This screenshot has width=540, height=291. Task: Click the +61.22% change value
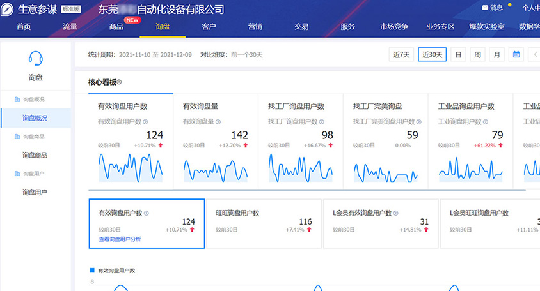click(x=484, y=145)
